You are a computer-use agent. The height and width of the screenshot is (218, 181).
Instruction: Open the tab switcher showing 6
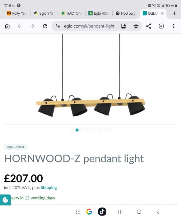tap(161, 26)
